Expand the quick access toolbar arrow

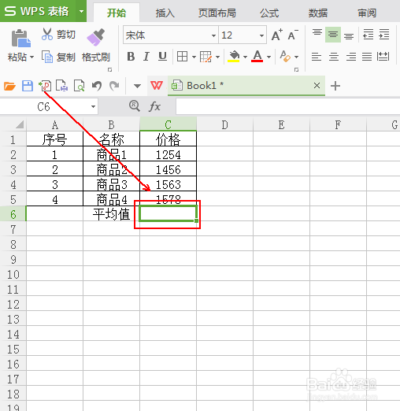click(x=137, y=86)
